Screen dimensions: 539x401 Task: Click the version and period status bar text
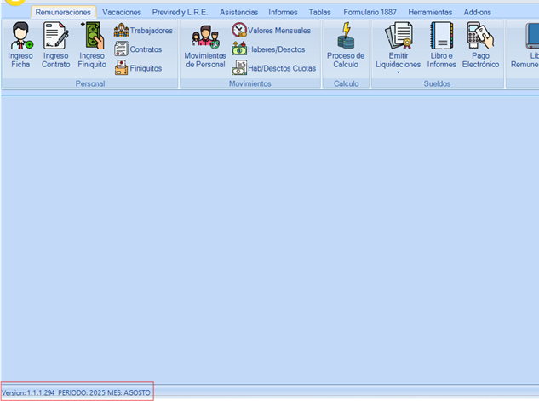77,393
